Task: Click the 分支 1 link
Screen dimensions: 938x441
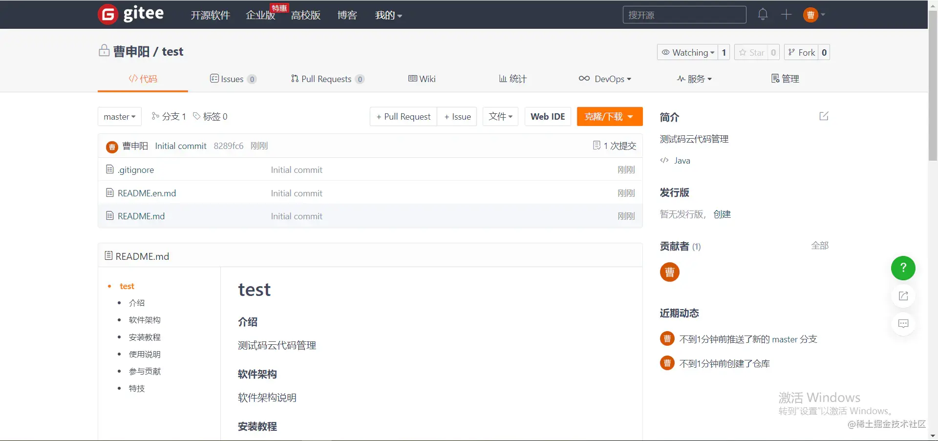Action: pyautogui.click(x=169, y=117)
